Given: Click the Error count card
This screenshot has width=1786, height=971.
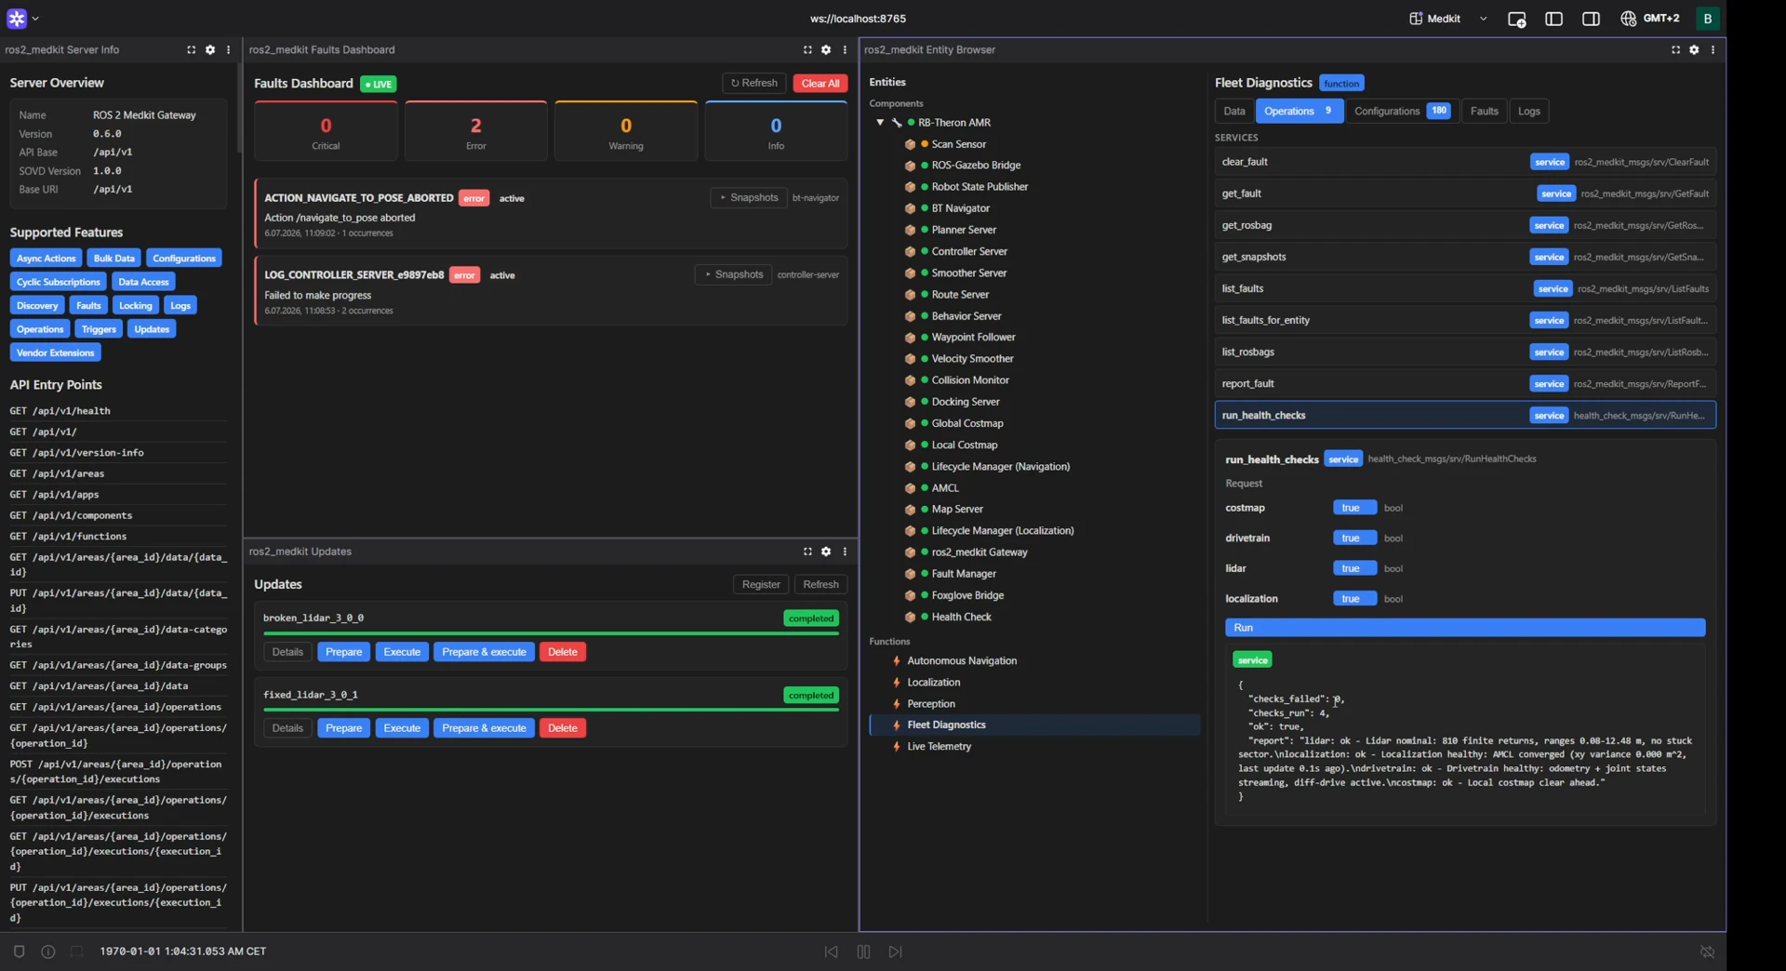Looking at the screenshot, I should pos(475,132).
